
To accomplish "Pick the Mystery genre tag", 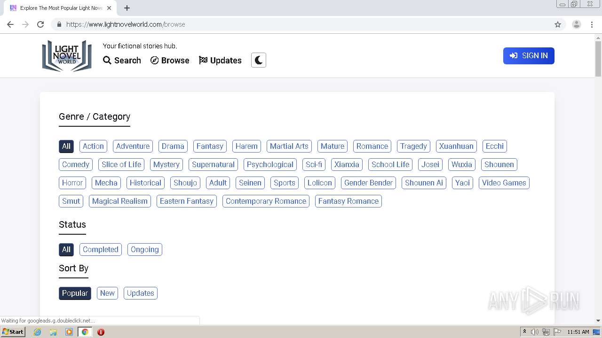I will (166, 164).
